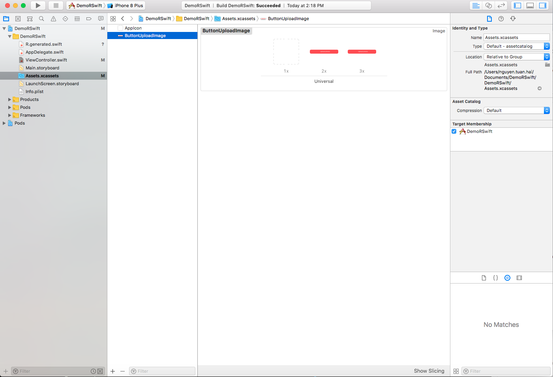The height and width of the screenshot is (377, 553).
Task: Open the related items grid menu
Action: click(x=113, y=19)
